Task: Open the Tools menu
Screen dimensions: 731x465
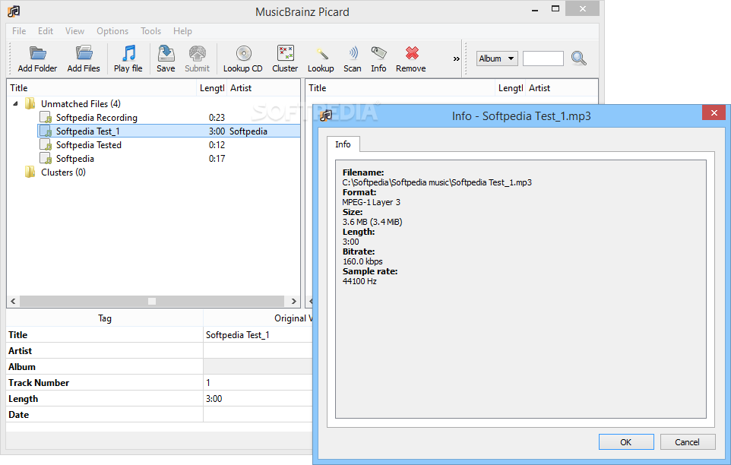Action: point(150,31)
